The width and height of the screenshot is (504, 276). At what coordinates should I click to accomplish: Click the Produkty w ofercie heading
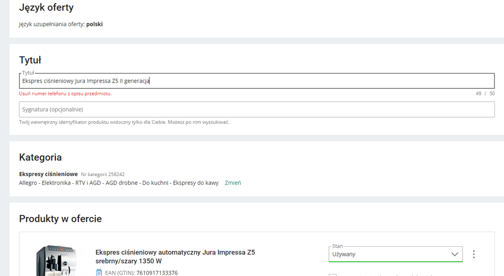tap(61, 219)
